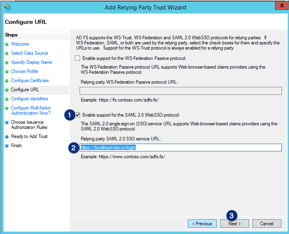Open the Welcome step

coord(20,44)
